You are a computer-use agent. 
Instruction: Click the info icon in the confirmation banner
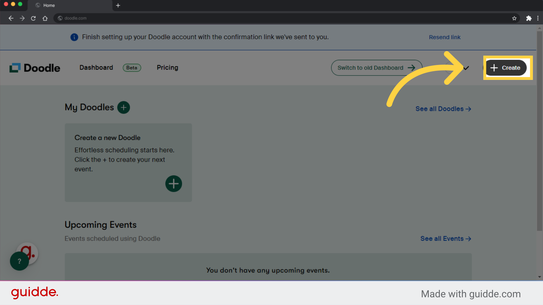[74, 37]
